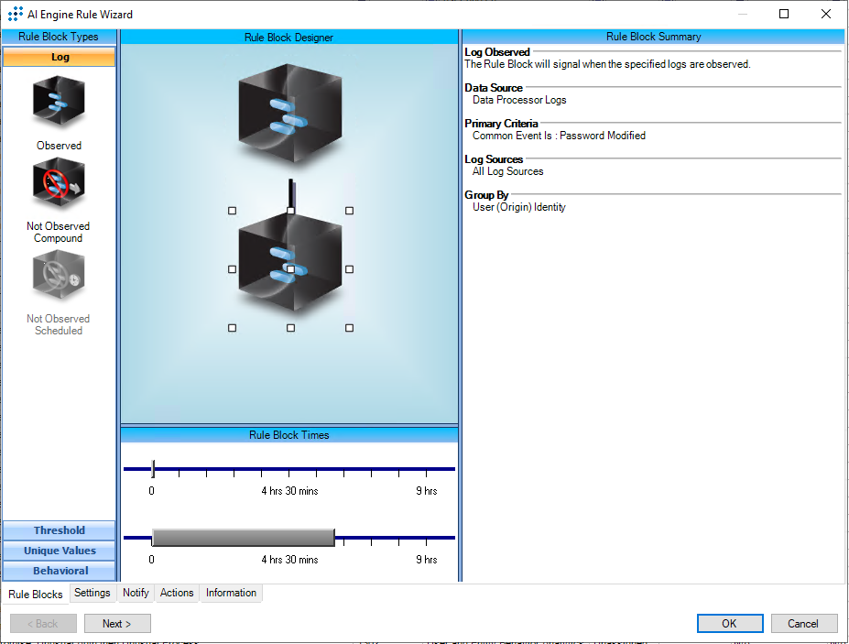This screenshot has width=849, height=644.
Task: Select the top rule block in designer
Action: point(289,114)
